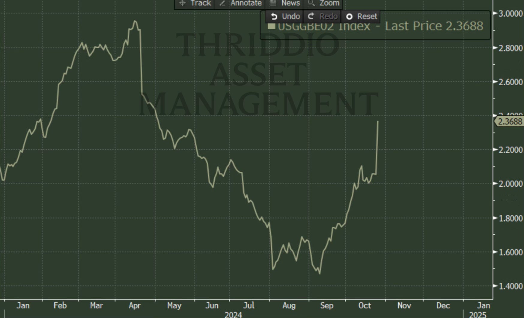
Task: Click the May month label
Action: pyautogui.click(x=174, y=306)
